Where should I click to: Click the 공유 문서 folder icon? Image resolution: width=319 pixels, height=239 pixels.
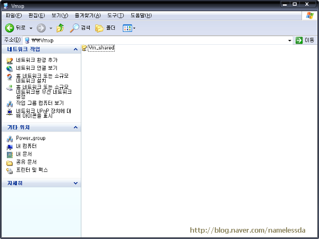[x=10, y=163]
